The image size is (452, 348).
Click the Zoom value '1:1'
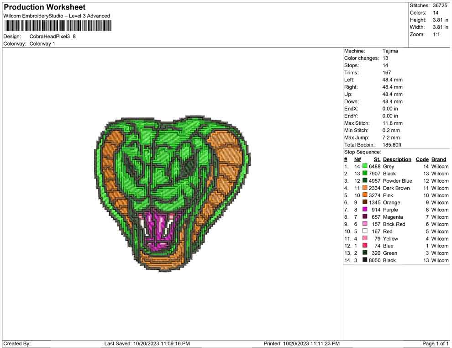[436, 34]
